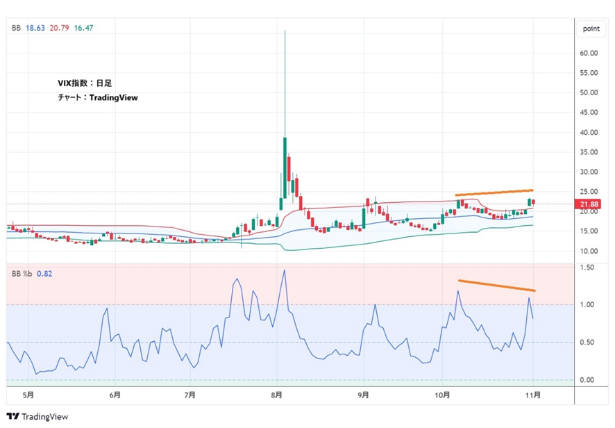
Task: Click the tall green August spike candle
Action: pyautogui.click(x=285, y=156)
